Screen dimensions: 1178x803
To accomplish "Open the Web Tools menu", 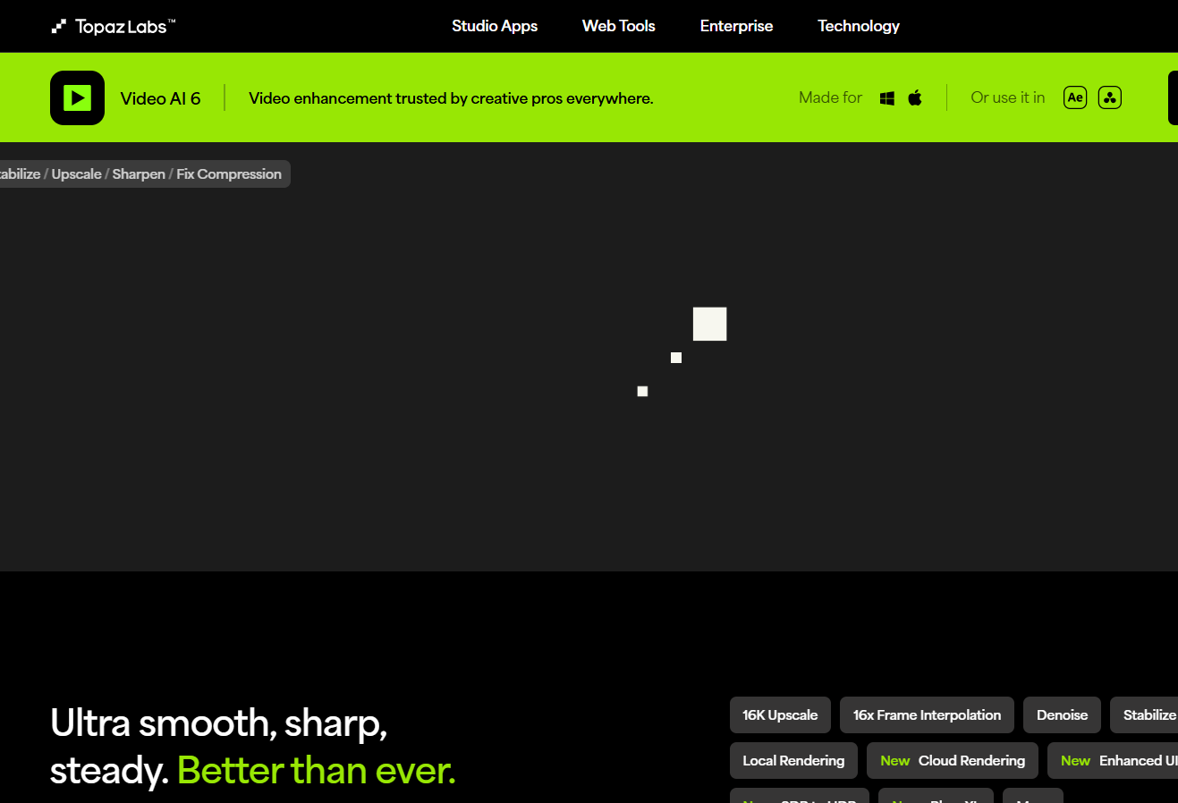I will click(619, 26).
